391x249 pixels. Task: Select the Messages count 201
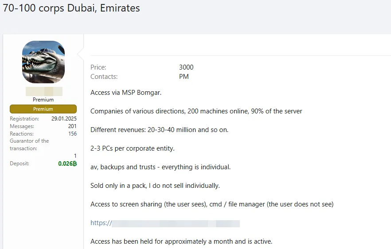click(x=72, y=126)
